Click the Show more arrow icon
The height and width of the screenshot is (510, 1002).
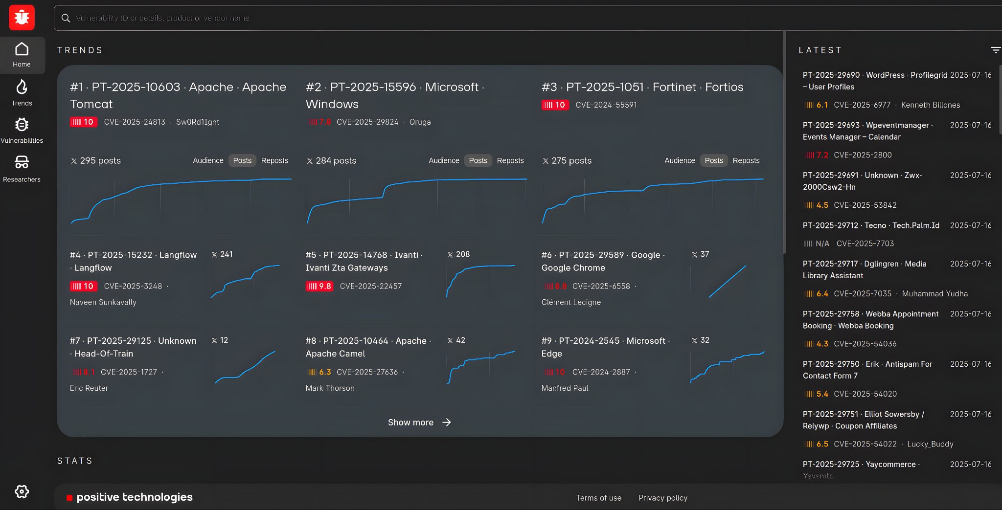pos(446,422)
